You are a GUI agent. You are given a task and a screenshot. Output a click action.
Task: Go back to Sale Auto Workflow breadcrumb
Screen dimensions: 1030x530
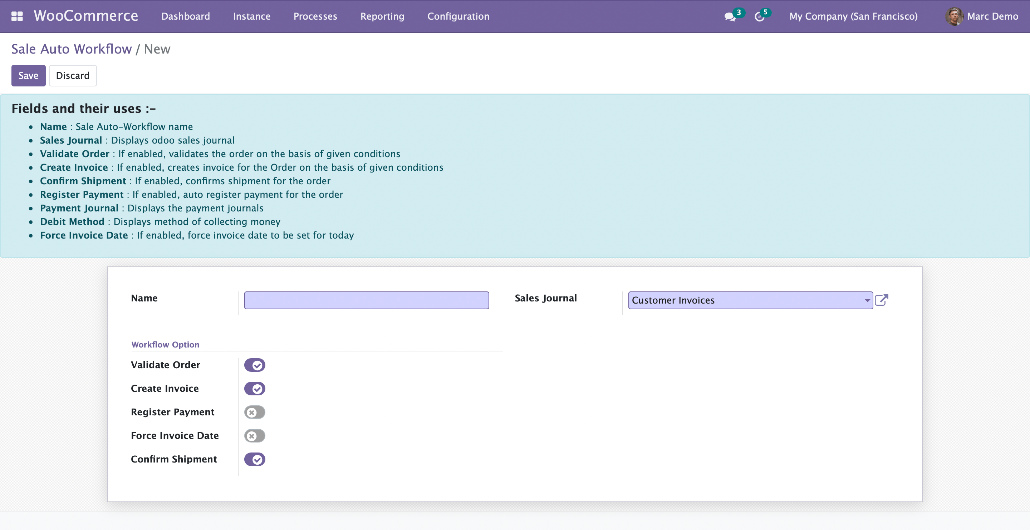point(71,49)
